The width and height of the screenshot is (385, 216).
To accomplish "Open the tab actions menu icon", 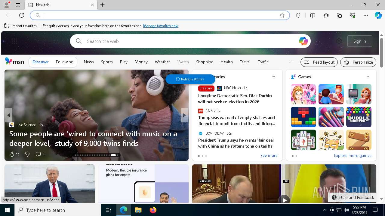I will point(18,5).
